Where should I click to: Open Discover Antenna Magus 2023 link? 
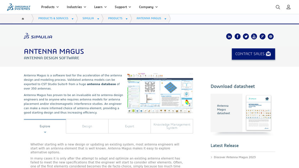tap(235, 157)
